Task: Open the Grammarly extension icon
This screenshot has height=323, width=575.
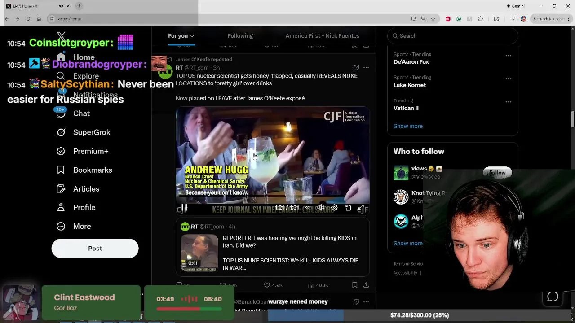Action: (x=459, y=19)
